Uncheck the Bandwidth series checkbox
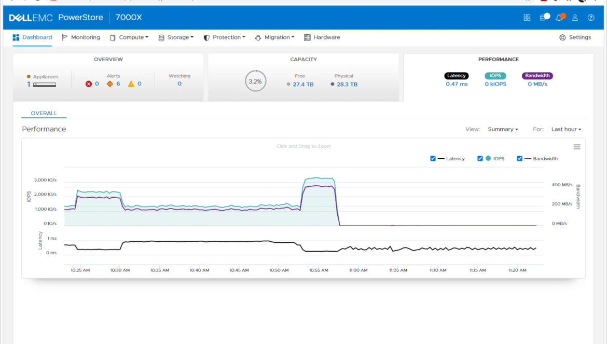 [x=519, y=158]
